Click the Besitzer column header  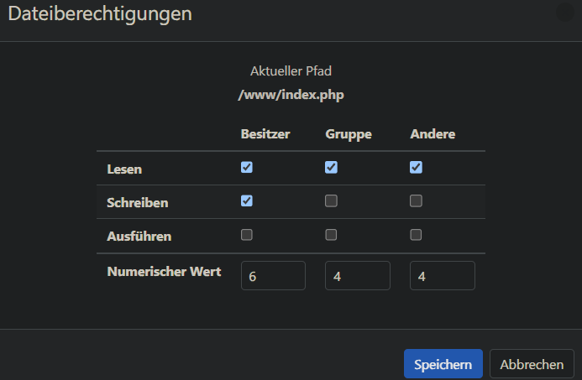coord(265,134)
